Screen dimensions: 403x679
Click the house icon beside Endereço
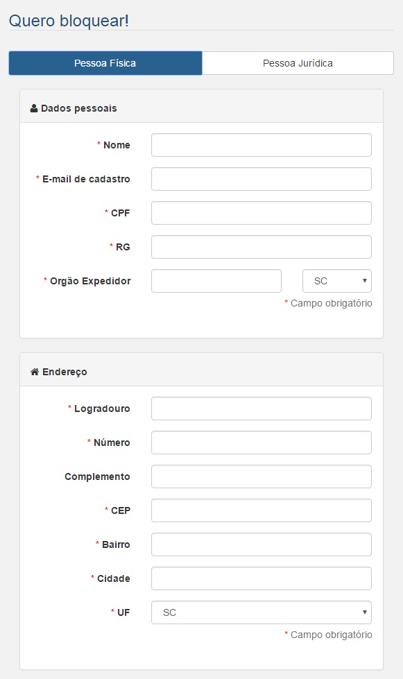pos(35,372)
